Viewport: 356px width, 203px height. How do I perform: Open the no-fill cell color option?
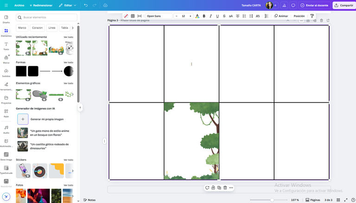(126, 16)
